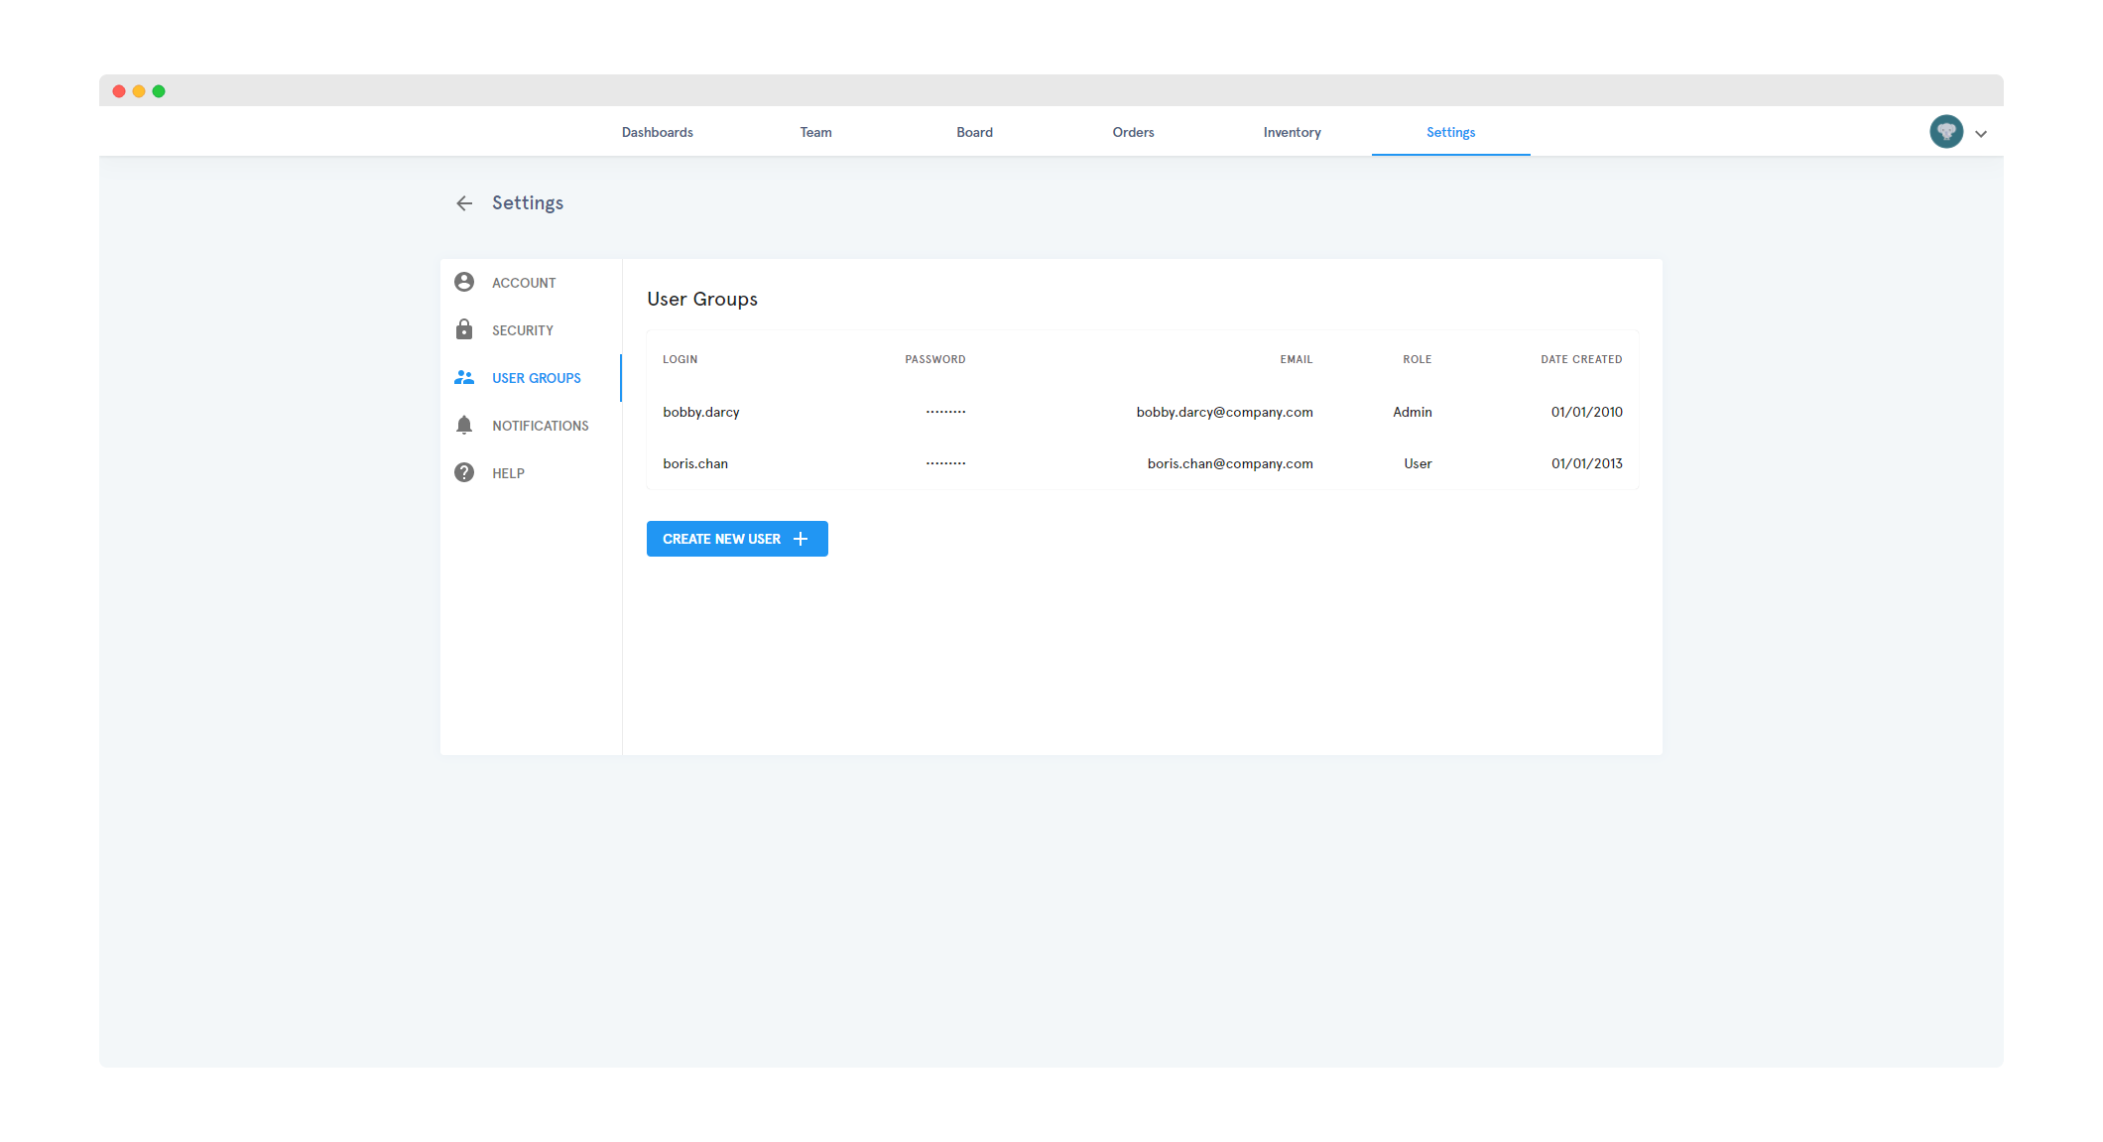Select the Security sidebar label

(522, 330)
